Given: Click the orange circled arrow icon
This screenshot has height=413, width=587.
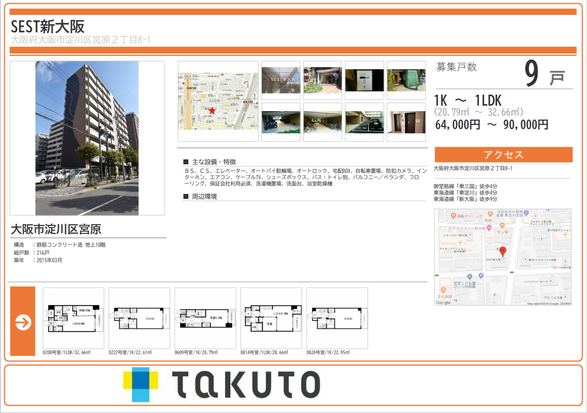Looking at the screenshot, I should [x=23, y=322].
